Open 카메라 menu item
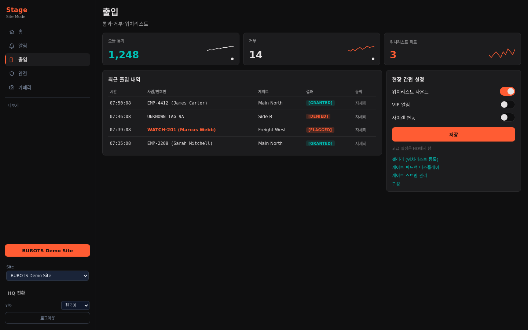The image size is (528, 330). pyautogui.click(x=47, y=88)
